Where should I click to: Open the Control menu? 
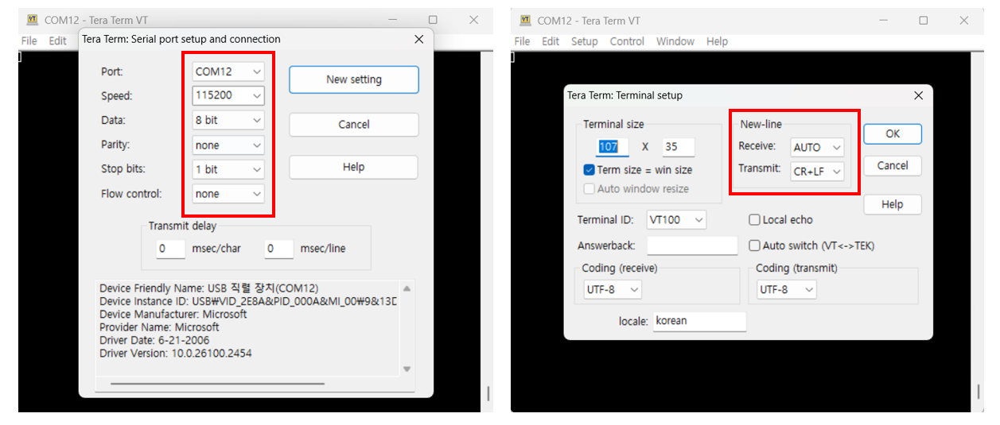(x=627, y=41)
